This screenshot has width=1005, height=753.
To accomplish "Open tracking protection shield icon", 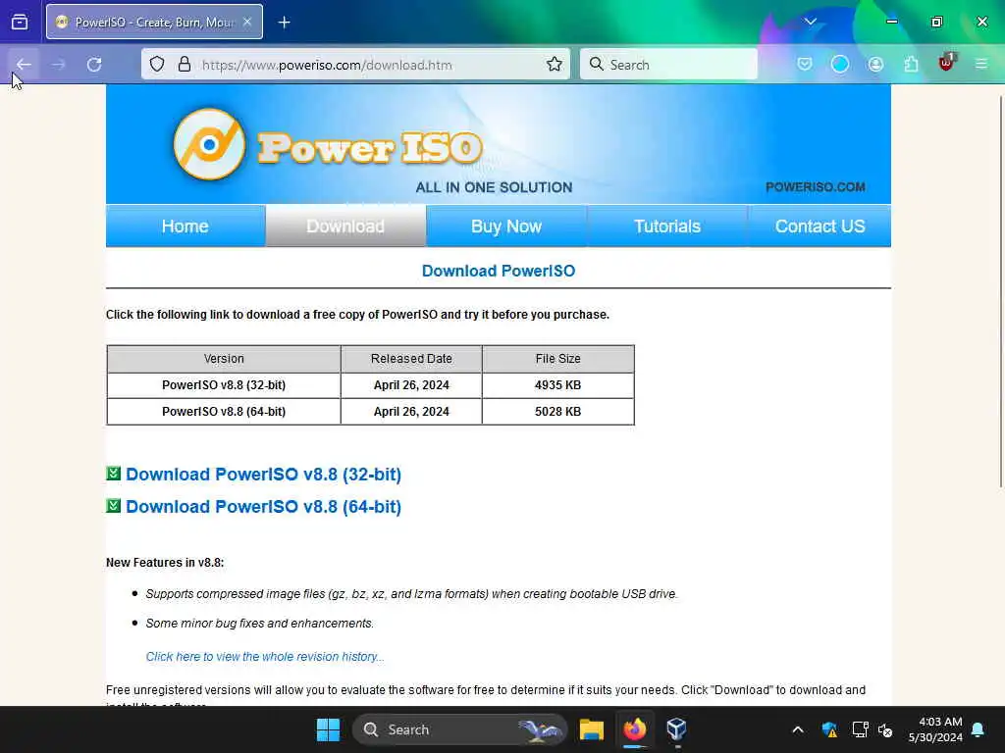I will (157, 64).
